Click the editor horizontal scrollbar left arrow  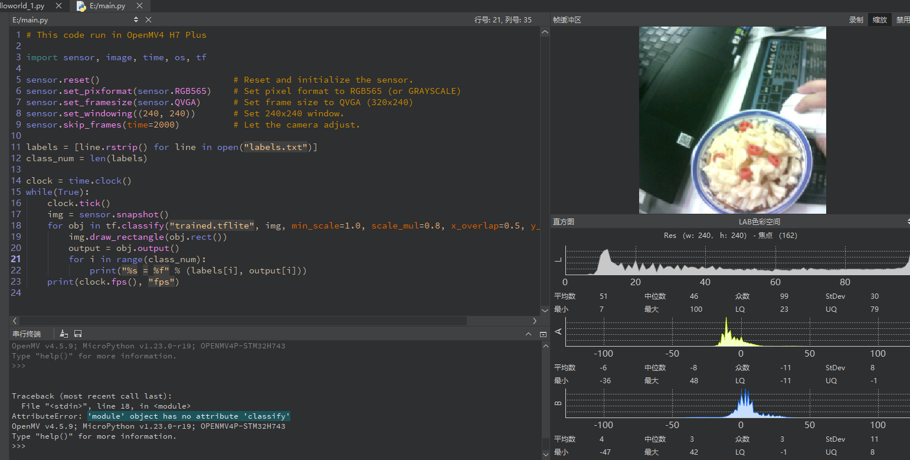(x=14, y=321)
